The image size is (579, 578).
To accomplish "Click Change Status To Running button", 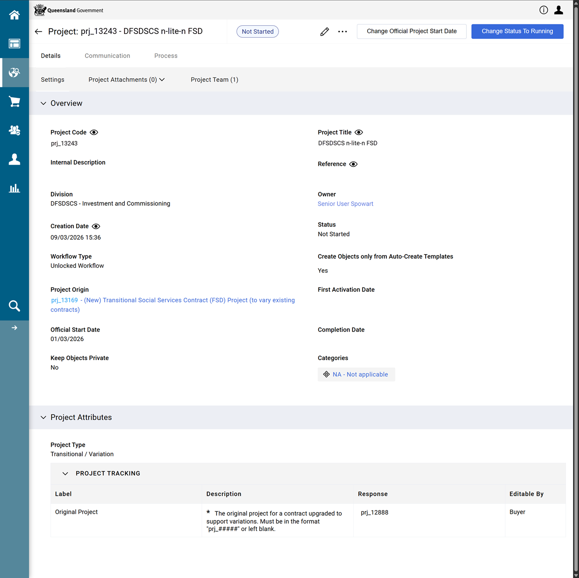I will pos(517,31).
